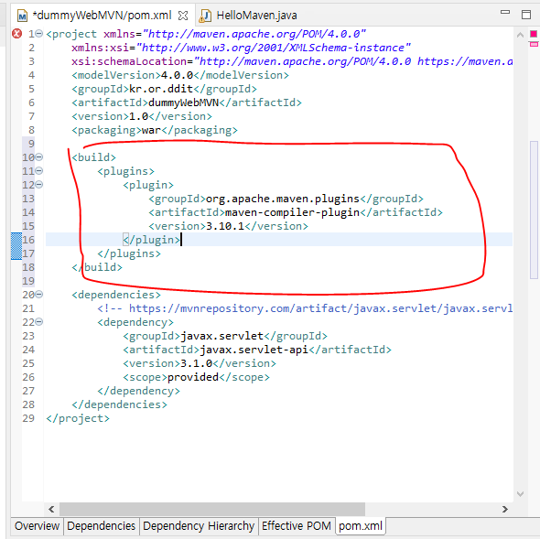Click the closing build tag on line 18
Image resolution: width=540 pixels, height=539 pixels.
(97, 267)
